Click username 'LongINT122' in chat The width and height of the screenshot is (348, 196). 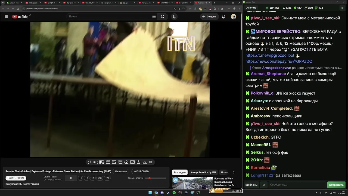coord(262,175)
